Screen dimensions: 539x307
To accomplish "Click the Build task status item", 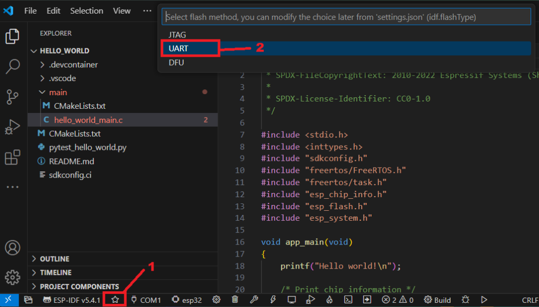I will coord(437,300).
